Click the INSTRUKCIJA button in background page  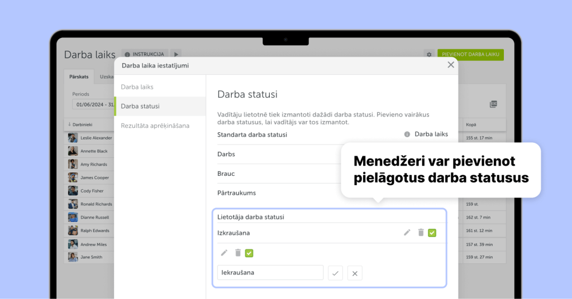pyautogui.click(x=145, y=54)
